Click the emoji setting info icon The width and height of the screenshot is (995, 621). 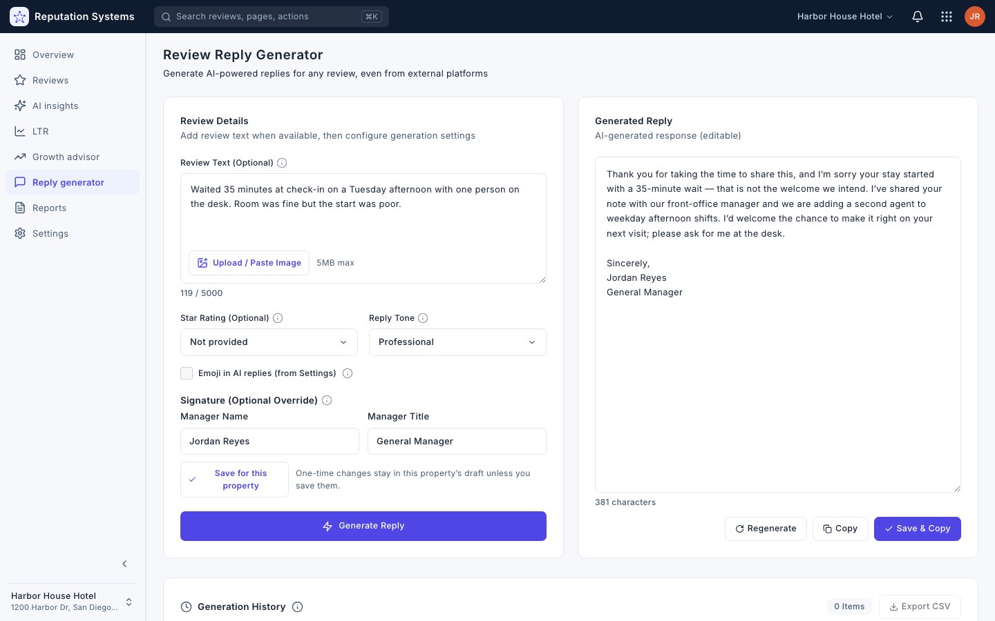click(348, 373)
